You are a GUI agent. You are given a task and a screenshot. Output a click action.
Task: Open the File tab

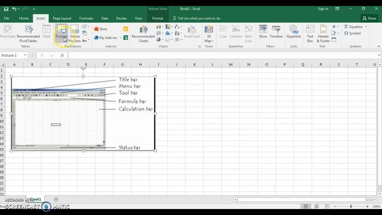pyautogui.click(x=7, y=19)
